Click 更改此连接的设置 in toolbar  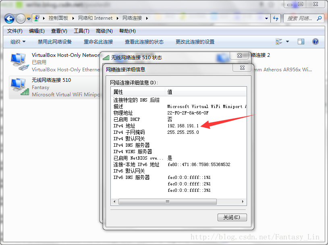point(195,42)
